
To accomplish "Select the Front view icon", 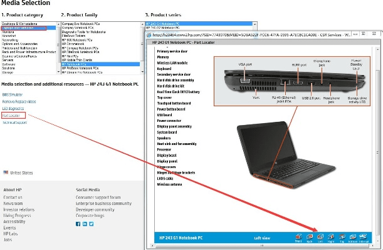I will [298, 237].
